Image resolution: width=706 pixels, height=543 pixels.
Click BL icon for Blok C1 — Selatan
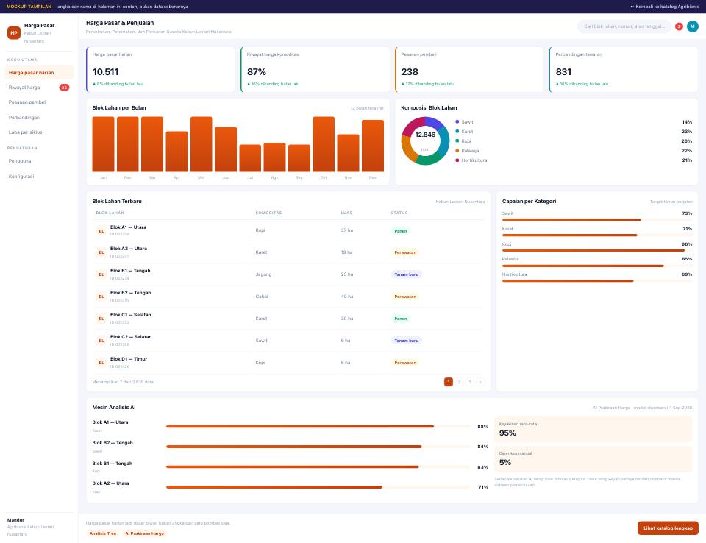[101, 319]
